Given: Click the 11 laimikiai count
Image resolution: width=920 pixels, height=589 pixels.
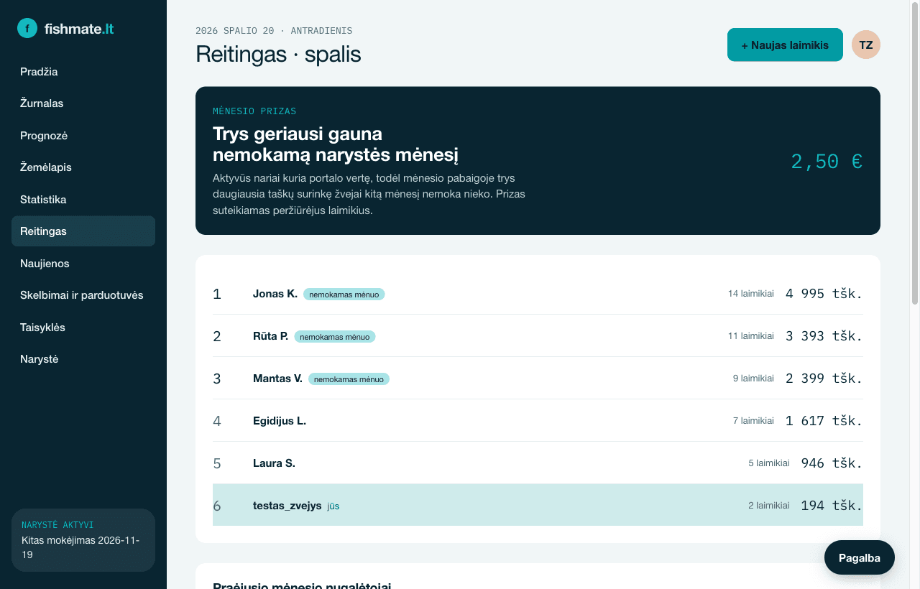Looking at the screenshot, I should click(x=751, y=336).
